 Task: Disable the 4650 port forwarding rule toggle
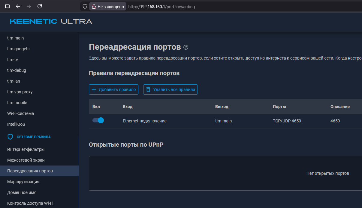click(x=98, y=120)
